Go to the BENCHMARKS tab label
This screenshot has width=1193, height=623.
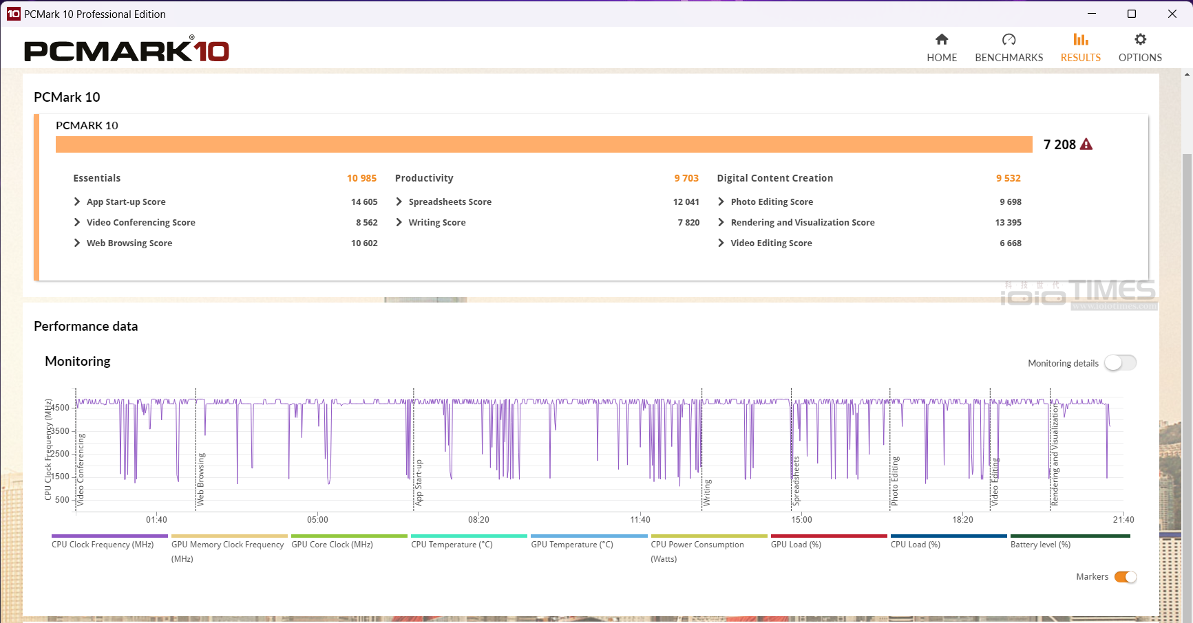point(1009,58)
